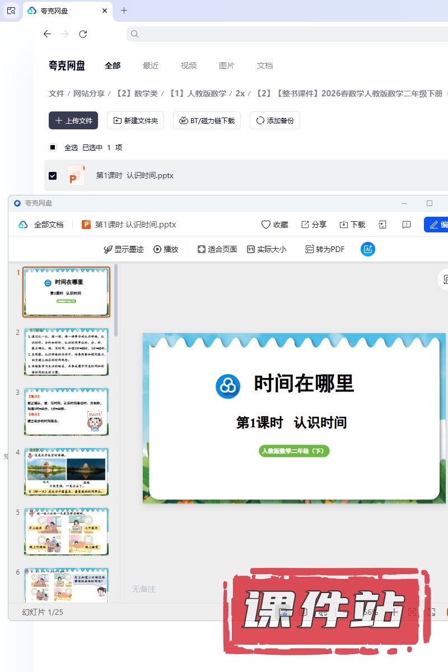
Task: Go to 网站分享 in the breadcrumb path
Action: point(89,94)
